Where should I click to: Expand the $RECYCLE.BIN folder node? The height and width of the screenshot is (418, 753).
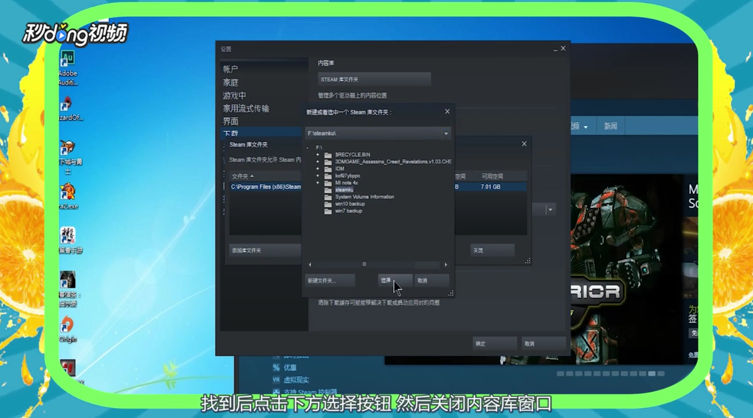coord(318,155)
